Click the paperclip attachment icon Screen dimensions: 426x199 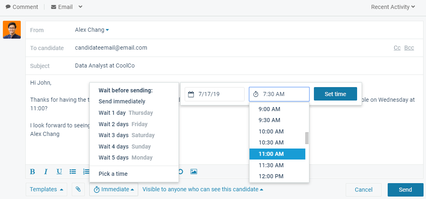point(78,189)
